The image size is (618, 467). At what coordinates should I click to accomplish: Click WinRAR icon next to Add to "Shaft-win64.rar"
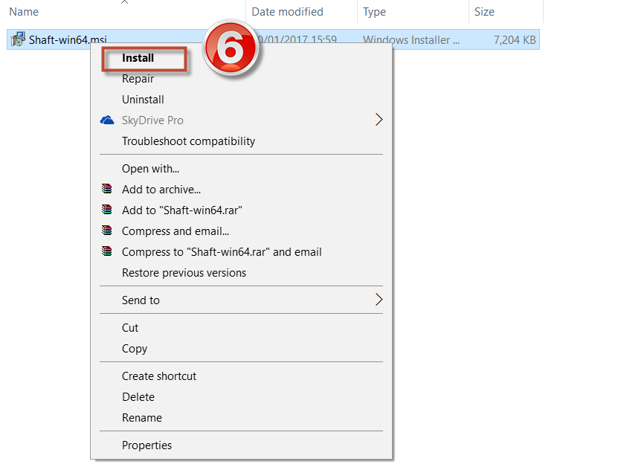pyautogui.click(x=107, y=210)
